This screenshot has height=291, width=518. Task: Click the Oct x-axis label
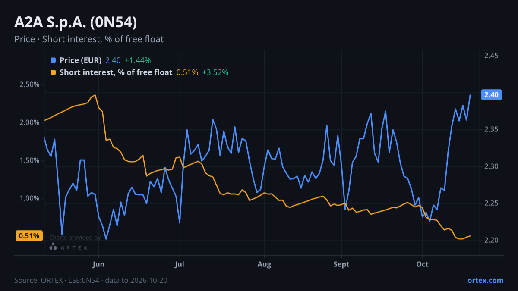(x=422, y=264)
